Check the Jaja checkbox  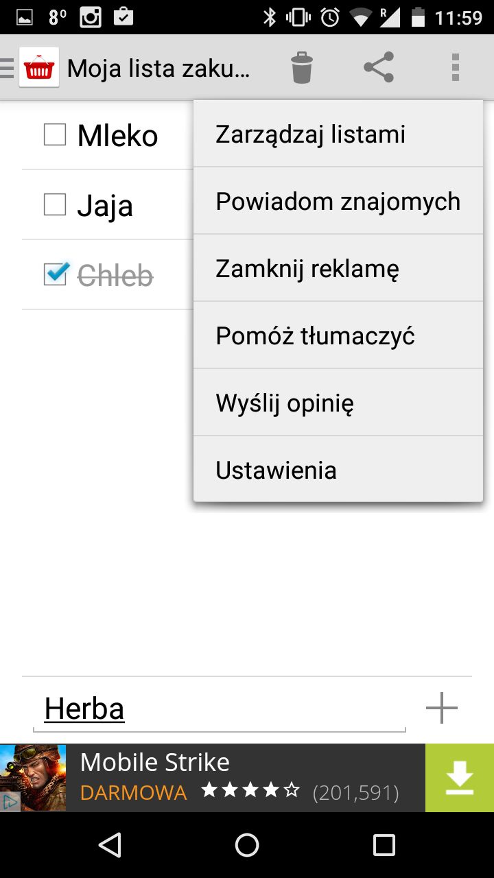[55, 204]
